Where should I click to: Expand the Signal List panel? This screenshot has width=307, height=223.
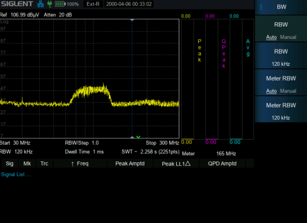point(16,175)
